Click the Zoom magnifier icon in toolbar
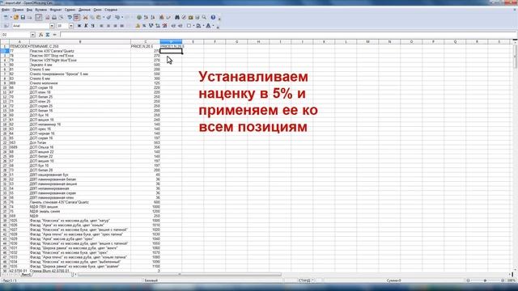Viewport: 518px width, 291px height. point(204,17)
